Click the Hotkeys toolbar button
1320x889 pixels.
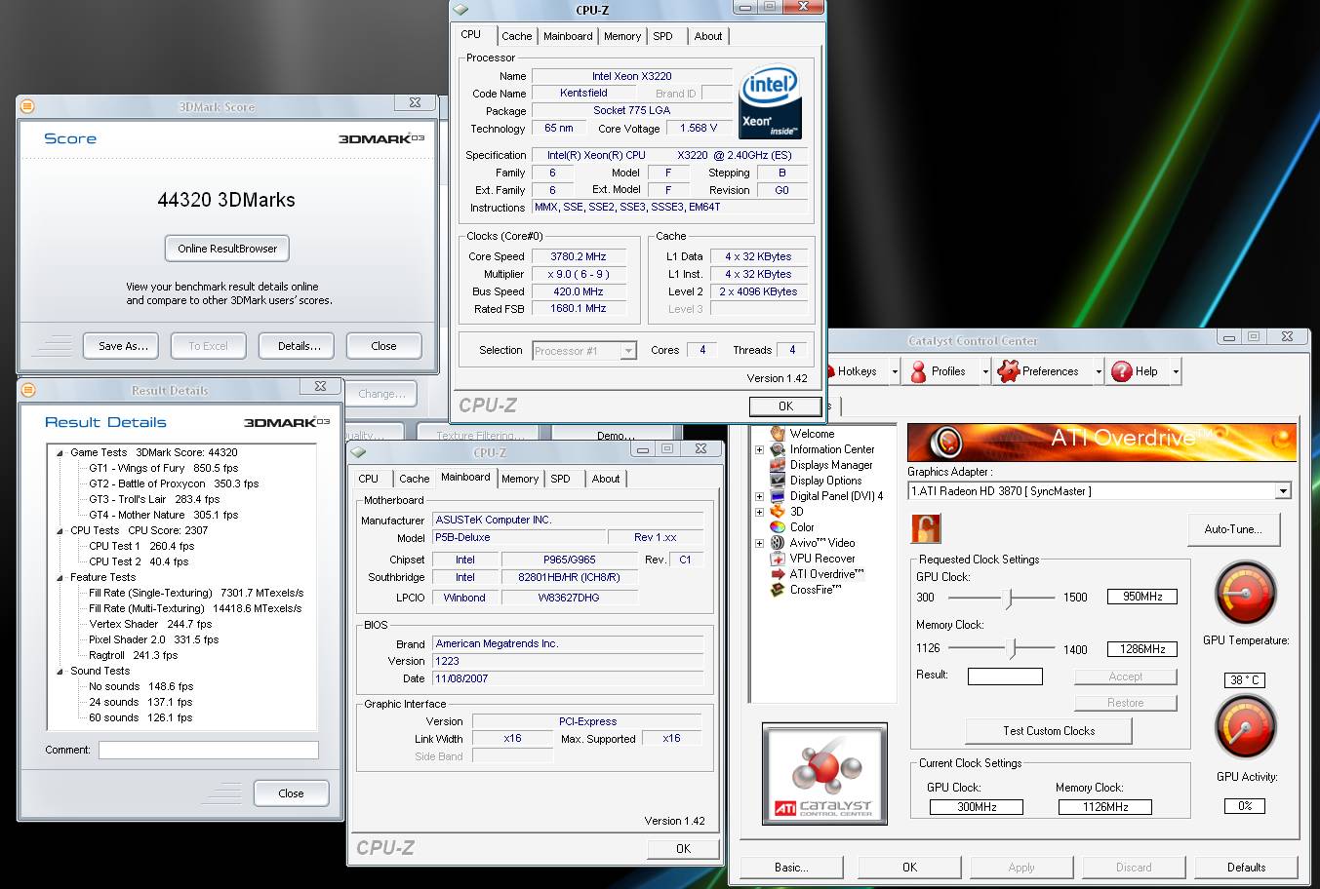[x=857, y=371]
